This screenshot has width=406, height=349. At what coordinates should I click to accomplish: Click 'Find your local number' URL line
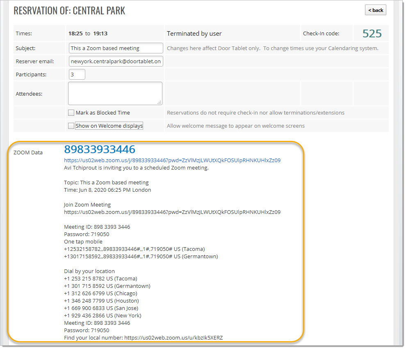[143, 338]
